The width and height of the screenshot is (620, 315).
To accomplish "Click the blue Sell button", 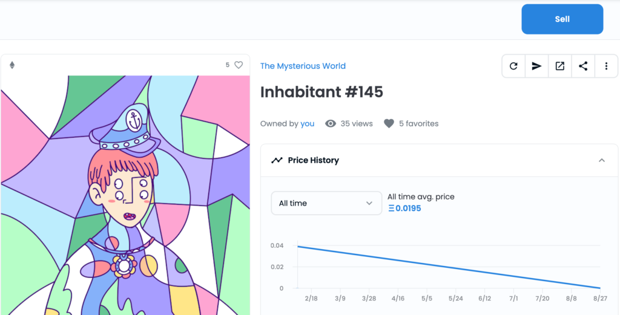I will point(562,19).
